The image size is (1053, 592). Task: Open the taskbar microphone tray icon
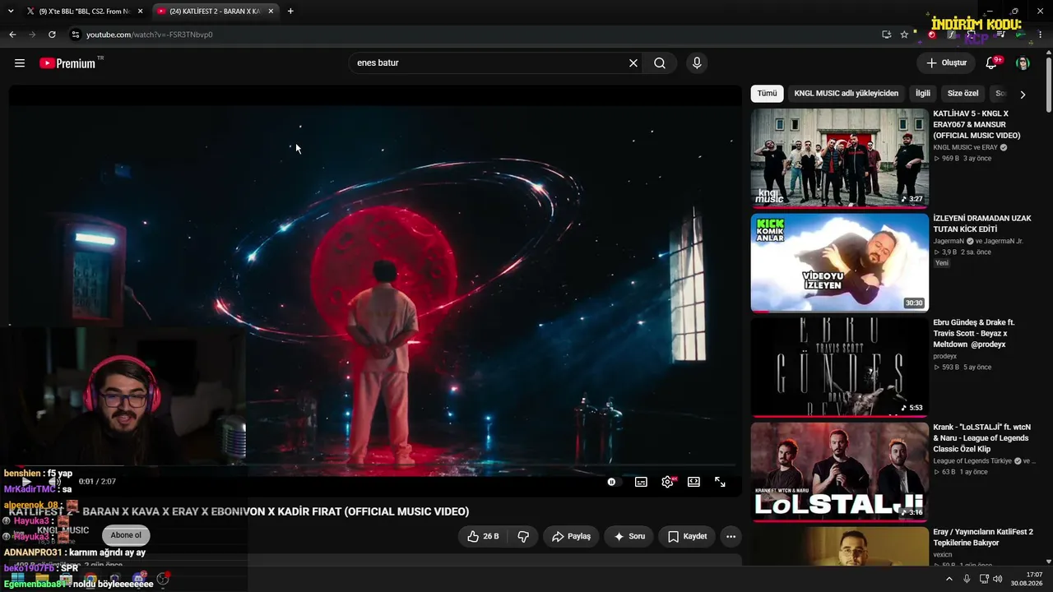coord(967,579)
